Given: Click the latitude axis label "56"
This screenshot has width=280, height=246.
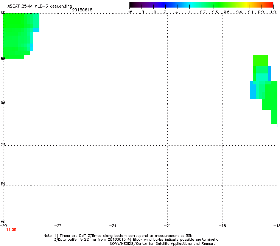Looking at the screenshot, I should [3, 103].
